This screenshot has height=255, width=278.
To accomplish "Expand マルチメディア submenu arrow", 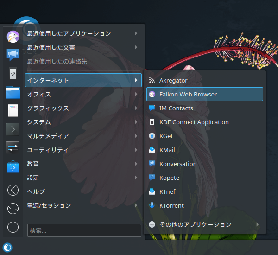I will point(136,136).
